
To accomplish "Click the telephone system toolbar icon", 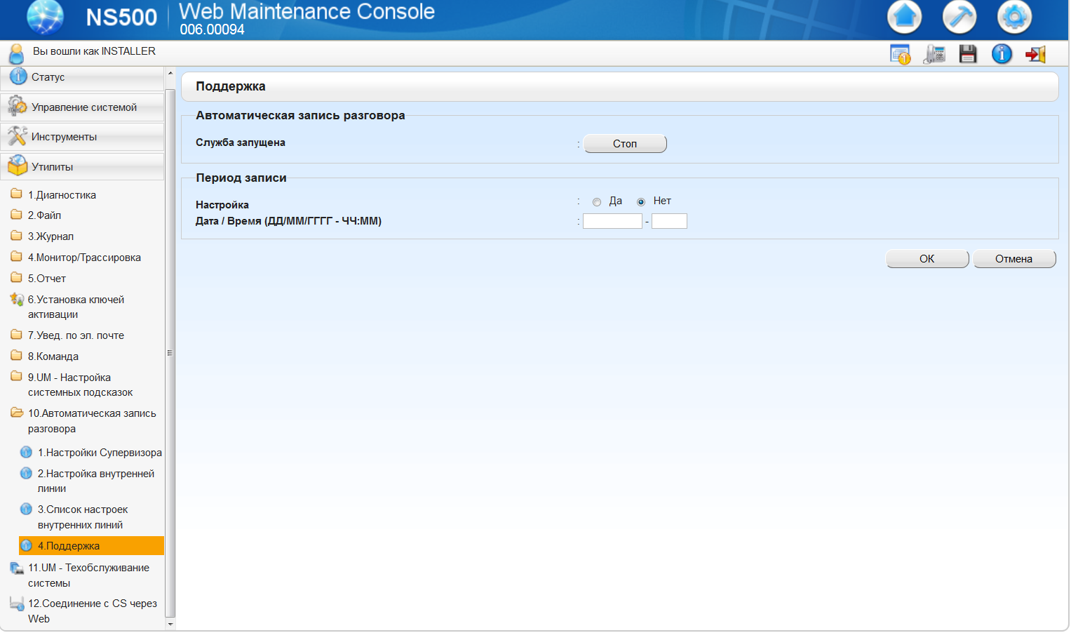I will pos(934,54).
